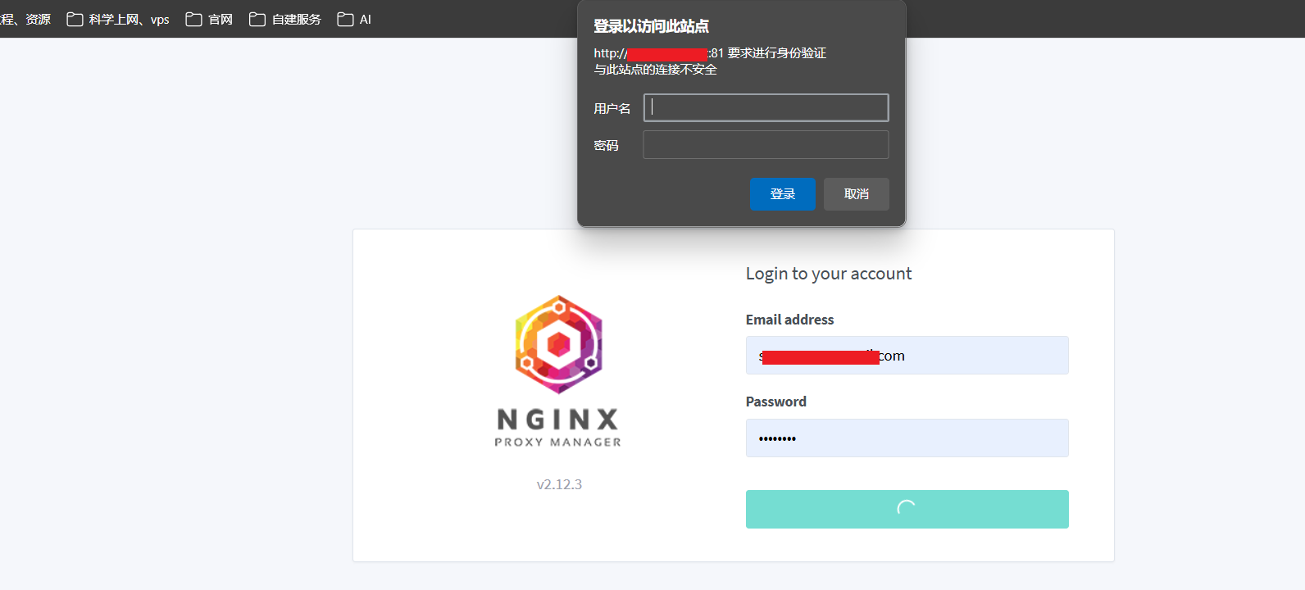
Task: Click the Nginx Proxy Manager hexagon logo
Action: click(558, 344)
